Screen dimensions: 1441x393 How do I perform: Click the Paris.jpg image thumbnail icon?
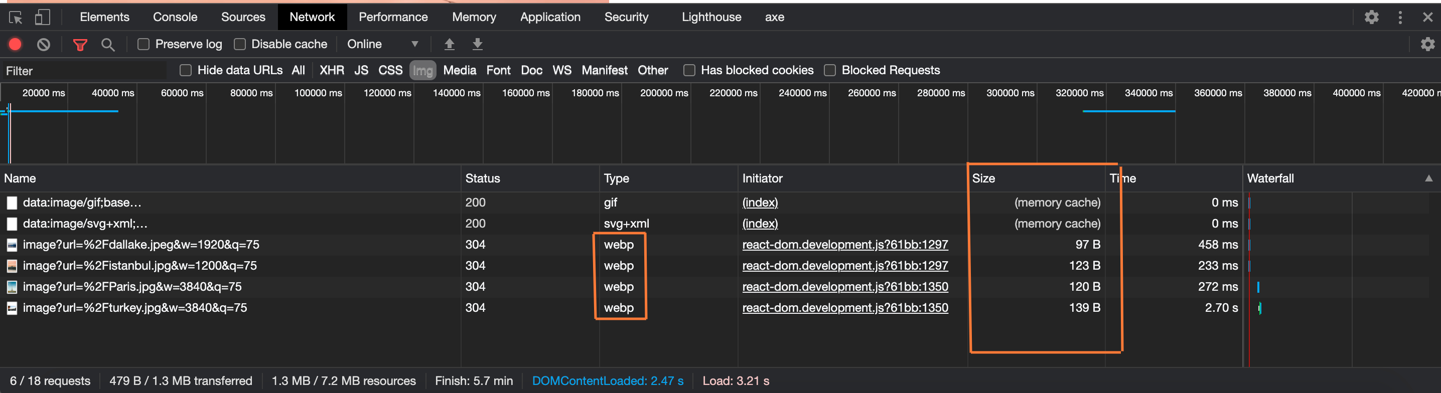click(x=12, y=287)
